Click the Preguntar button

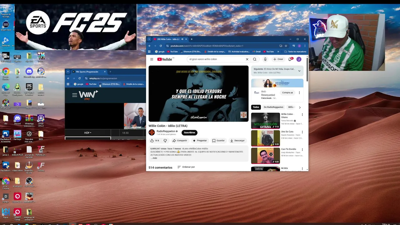click(x=200, y=141)
